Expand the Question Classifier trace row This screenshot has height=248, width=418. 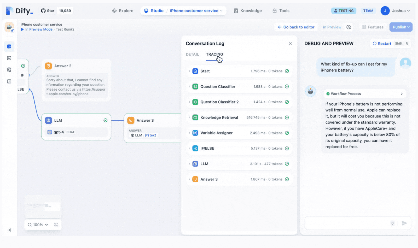click(239, 86)
